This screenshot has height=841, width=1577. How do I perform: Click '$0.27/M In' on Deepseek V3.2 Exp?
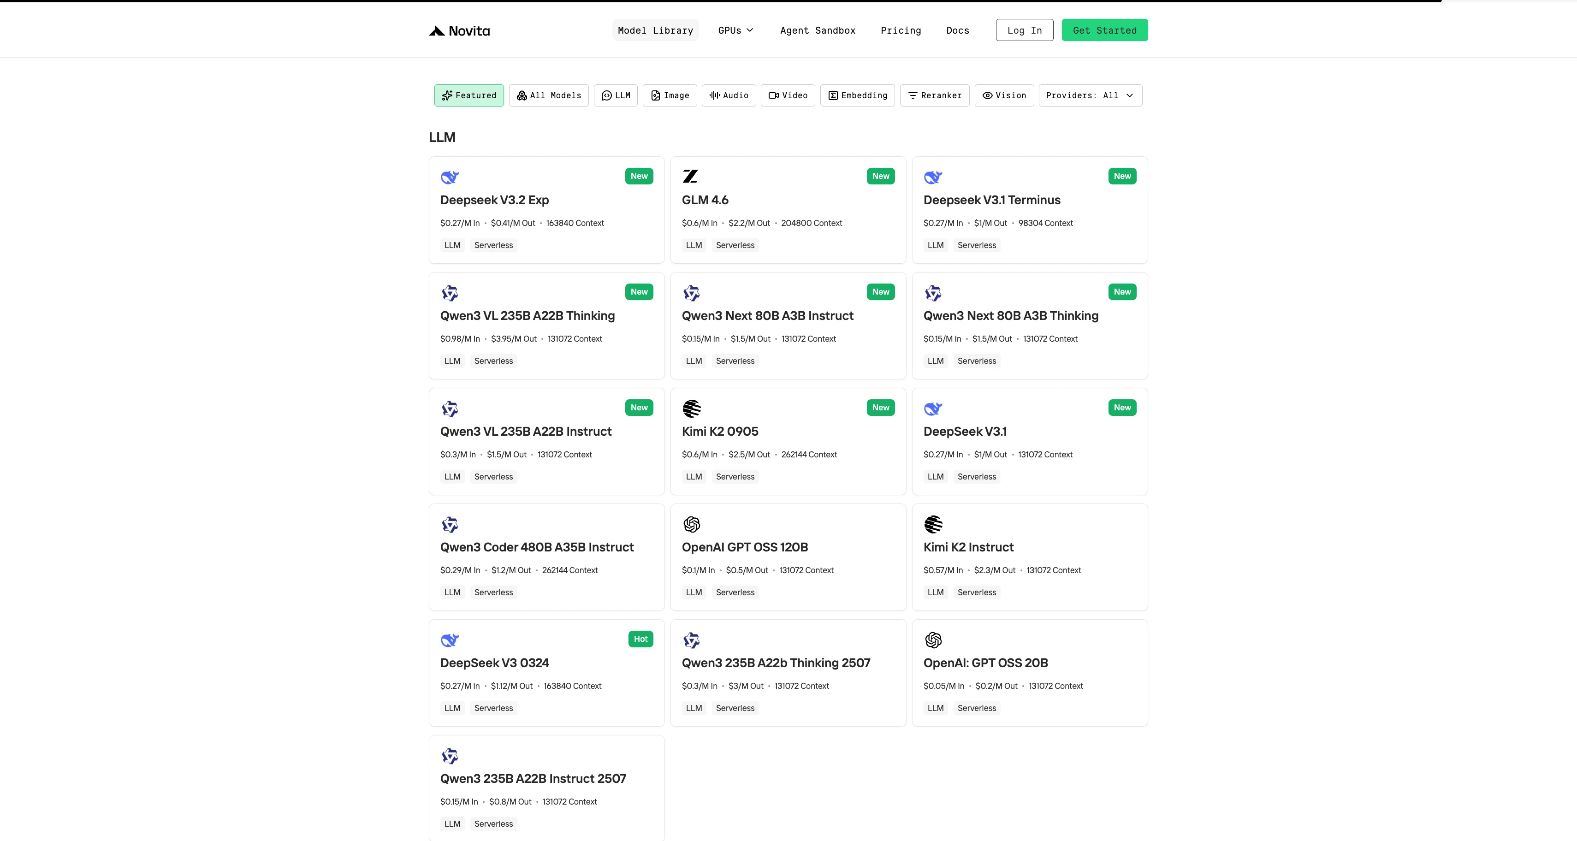pyautogui.click(x=460, y=224)
